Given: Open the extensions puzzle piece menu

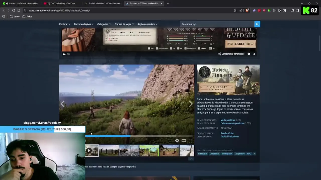Looking at the screenshot, I should (279, 10).
